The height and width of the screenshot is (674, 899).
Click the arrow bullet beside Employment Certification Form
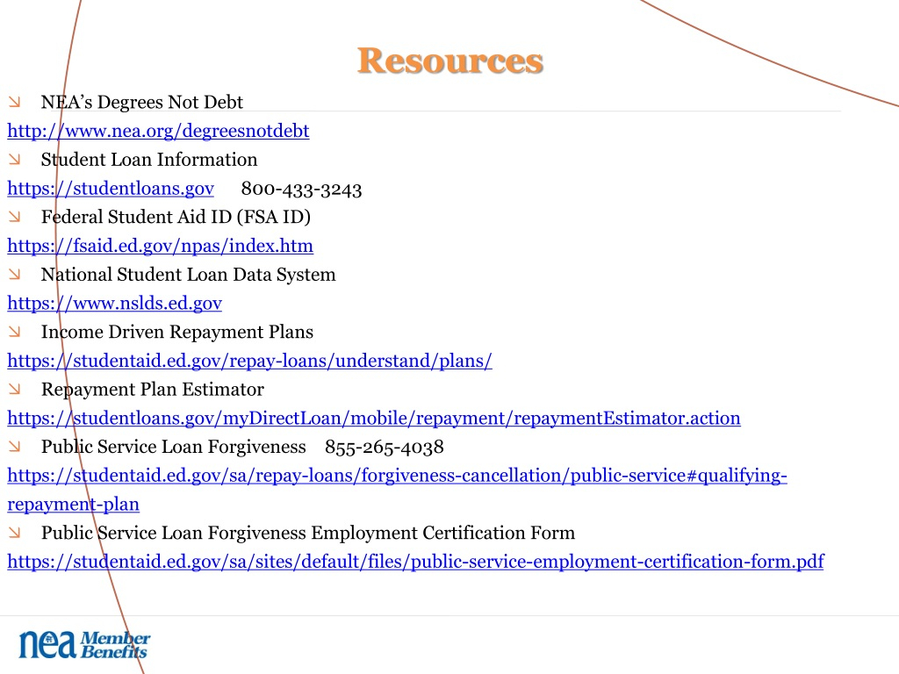14,533
